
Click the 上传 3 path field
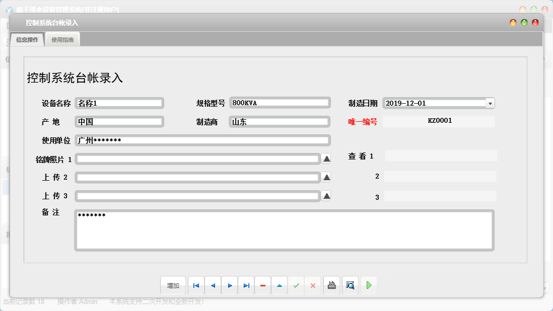click(197, 196)
